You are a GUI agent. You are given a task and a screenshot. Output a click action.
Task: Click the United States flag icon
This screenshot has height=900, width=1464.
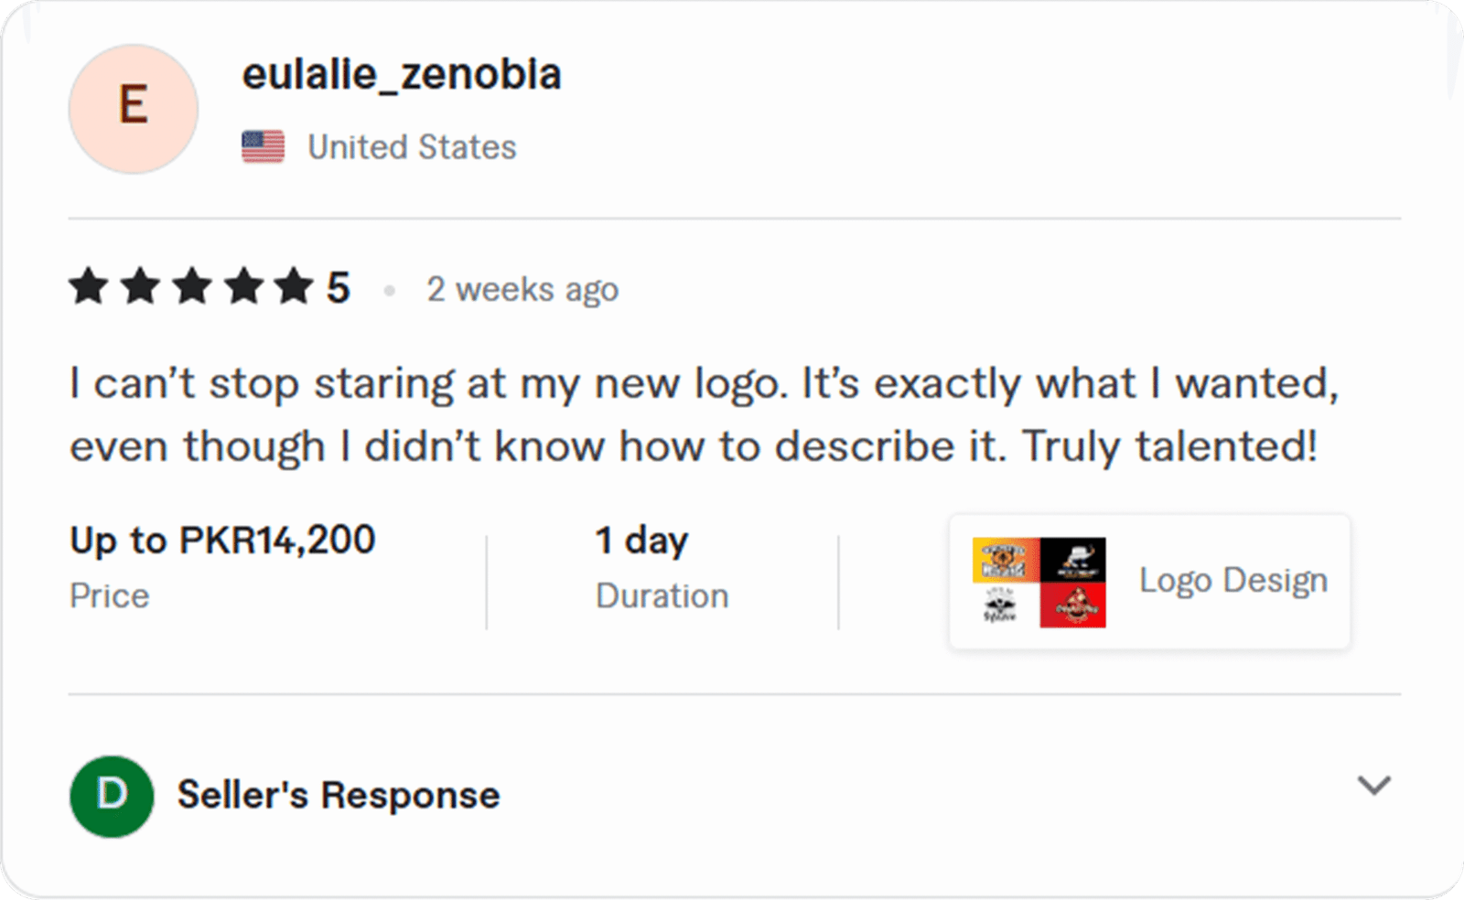(263, 146)
